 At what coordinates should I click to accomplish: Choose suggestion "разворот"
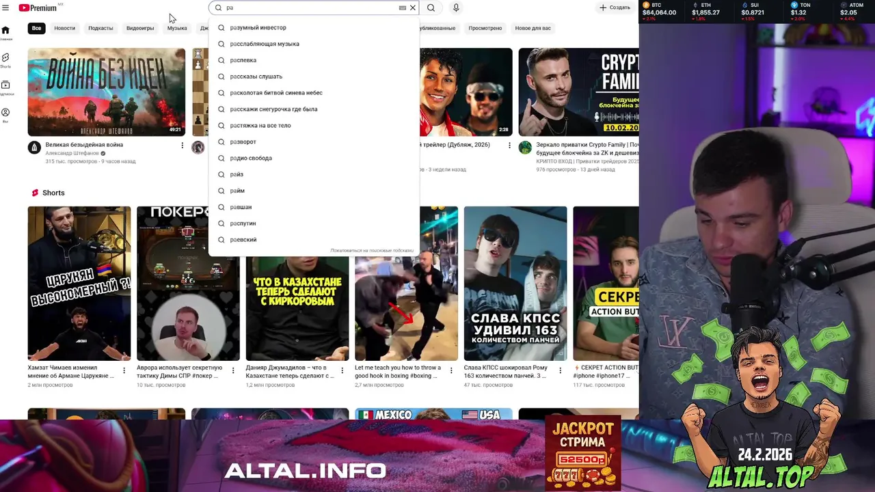tap(314, 141)
